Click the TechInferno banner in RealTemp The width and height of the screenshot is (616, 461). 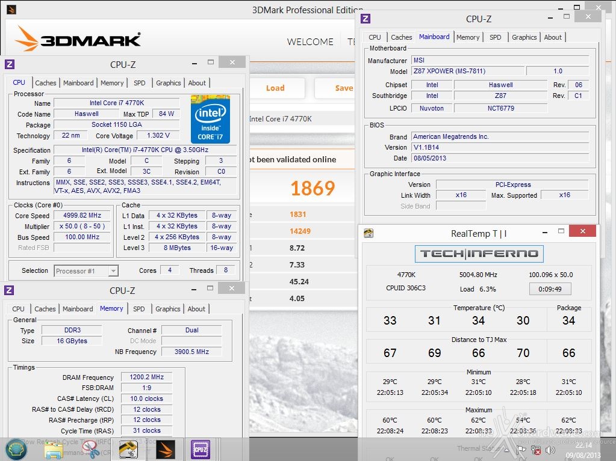pyautogui.click(x=479, y=254)
